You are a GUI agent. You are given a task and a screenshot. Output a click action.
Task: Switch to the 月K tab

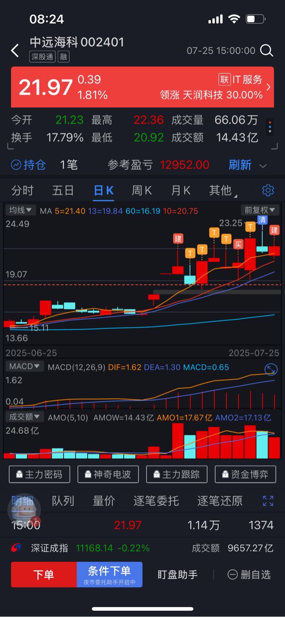(x=181, y=190)
